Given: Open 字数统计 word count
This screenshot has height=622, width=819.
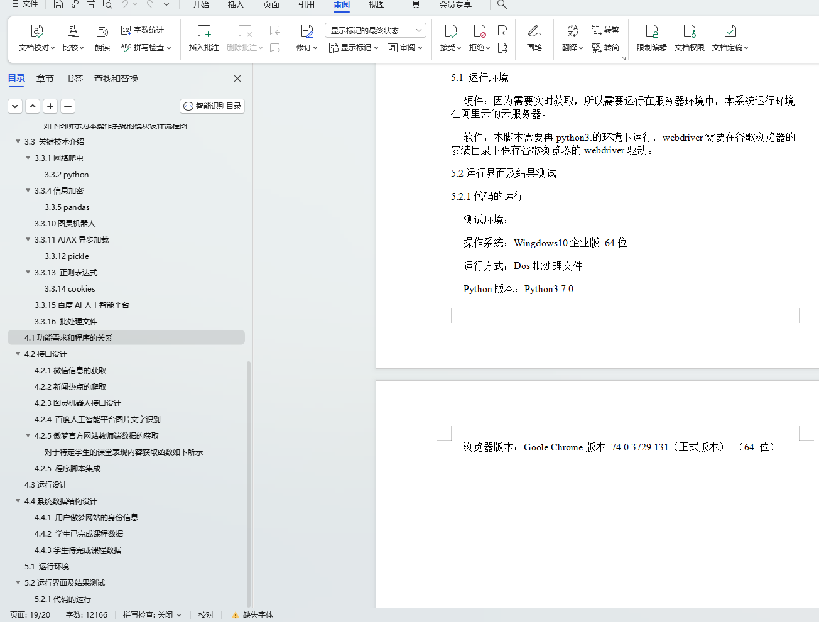Looking at the screenshot, I should coord(143,30).
